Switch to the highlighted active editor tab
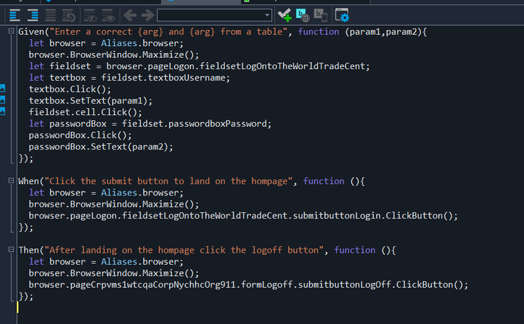The width and height of the screenshot is (524, 324). click(201, 1)
